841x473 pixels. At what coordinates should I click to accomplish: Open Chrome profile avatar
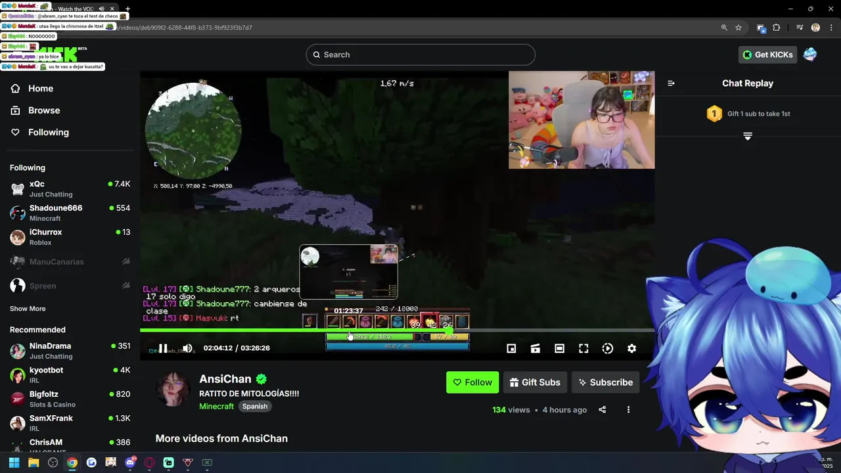815,28
